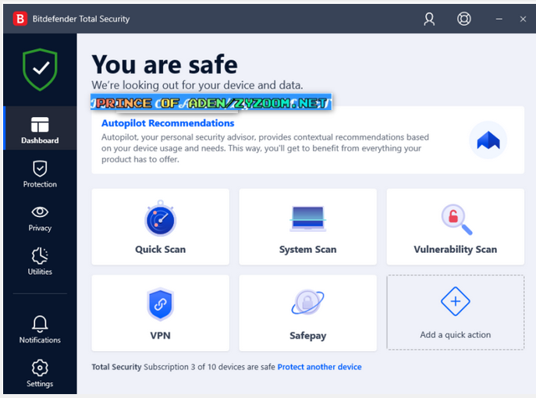This screenshot has height=398, width=536.
Task: Click 'We're looking out for your device' text
Action: pos(197,85)
